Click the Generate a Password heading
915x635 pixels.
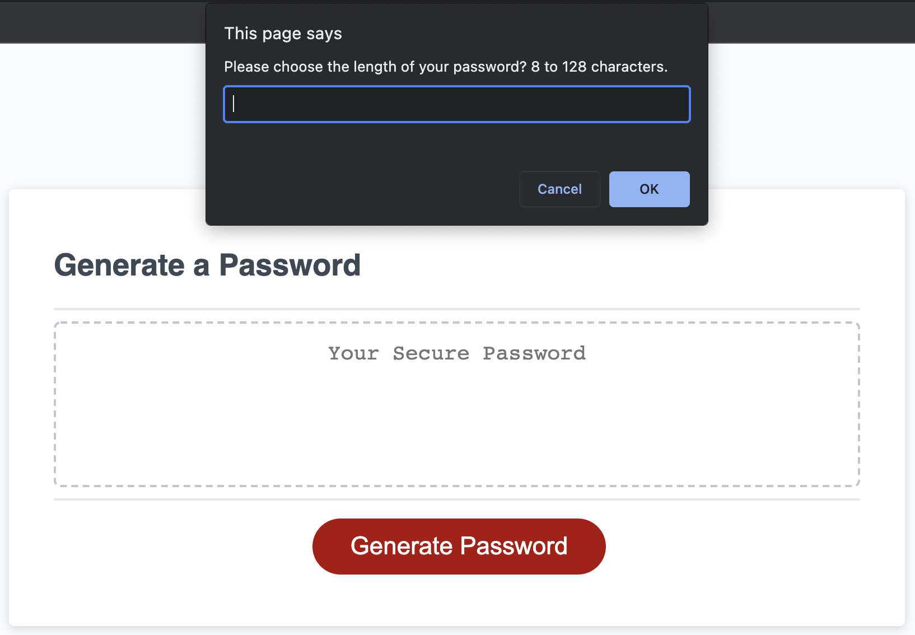(x=207, y=265)
